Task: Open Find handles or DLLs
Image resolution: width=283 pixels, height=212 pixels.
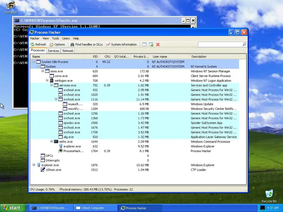Action: coord(87,44)
